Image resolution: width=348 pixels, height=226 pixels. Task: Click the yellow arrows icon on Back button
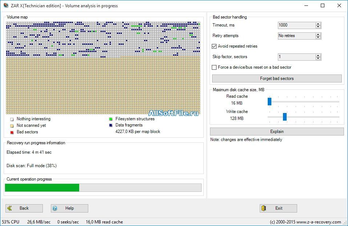pyautogui.click(x=10, y=208)
